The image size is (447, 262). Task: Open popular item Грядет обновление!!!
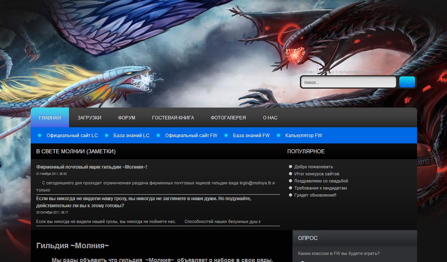(x=315, y=195)
